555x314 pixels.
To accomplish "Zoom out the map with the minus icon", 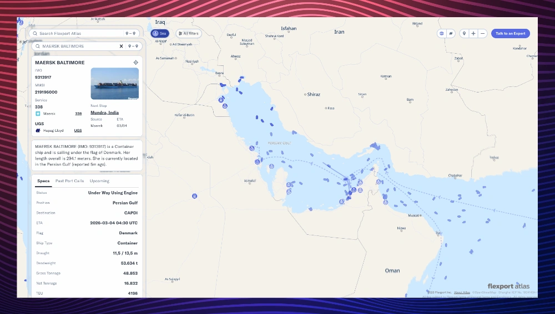I will coord(483,34).
